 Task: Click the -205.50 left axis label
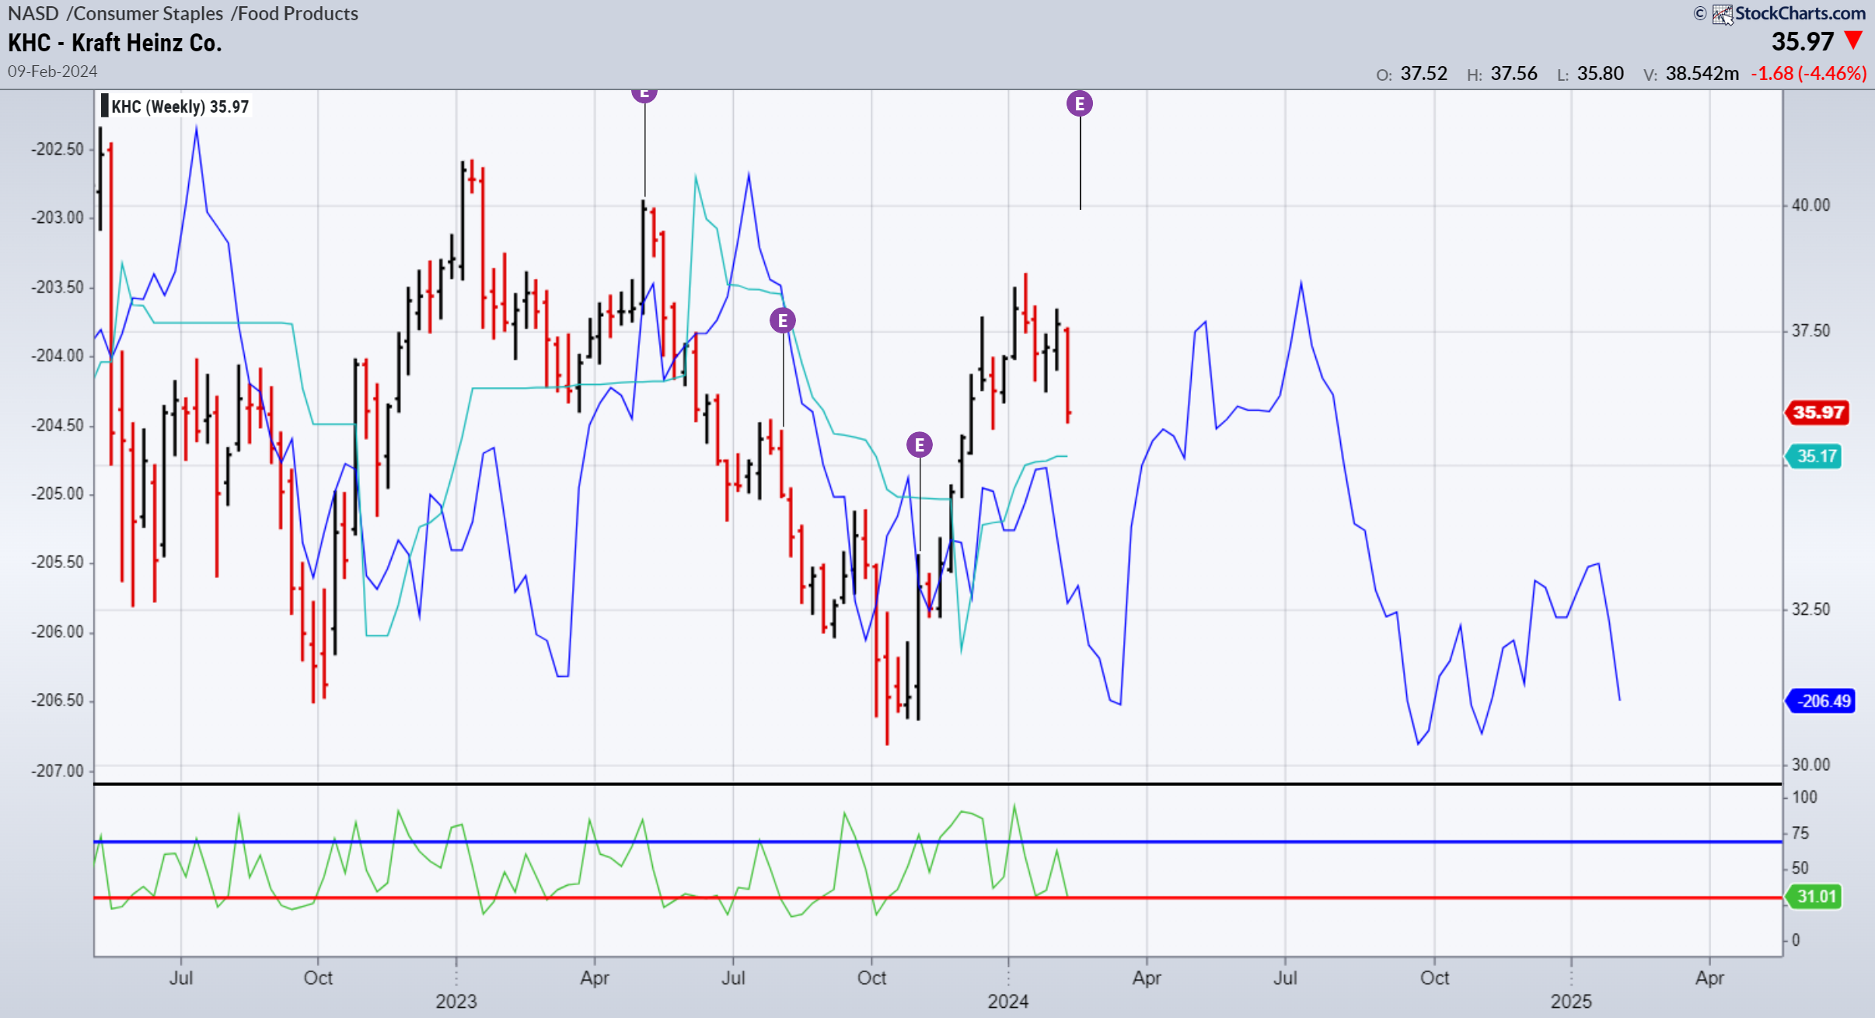(58, 563)
